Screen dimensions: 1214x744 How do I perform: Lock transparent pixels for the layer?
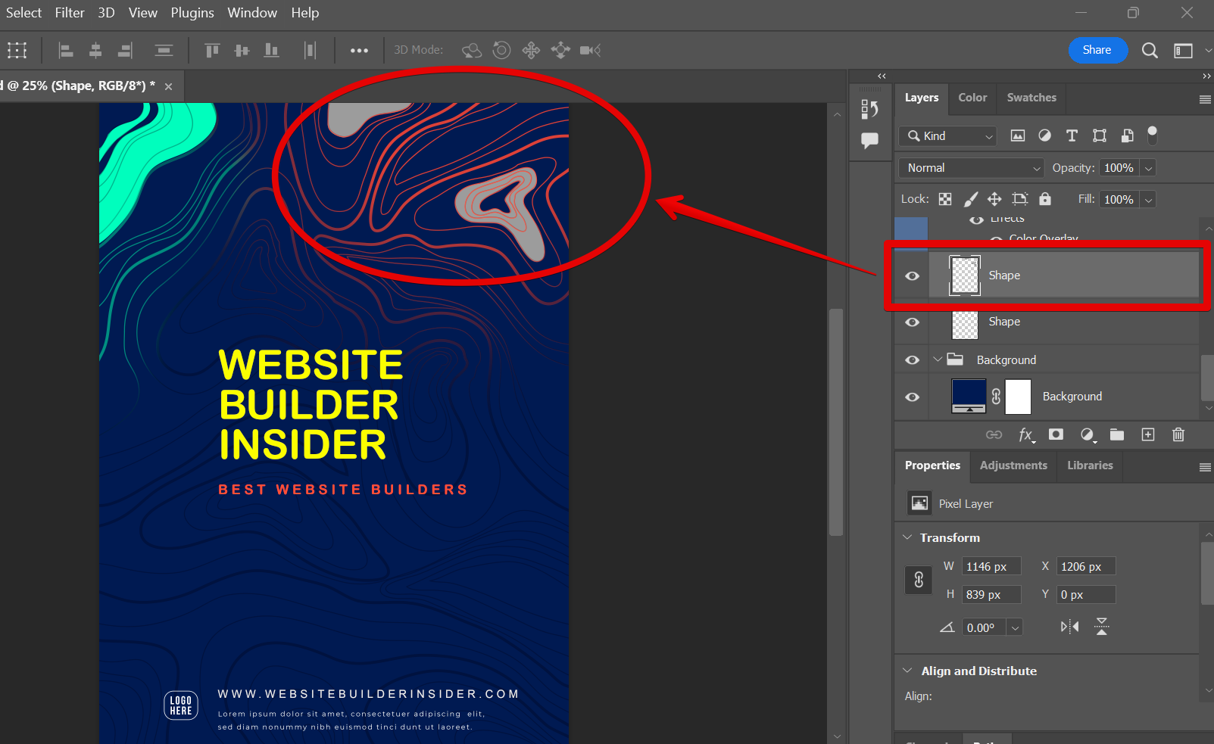[x=944, y=199]
